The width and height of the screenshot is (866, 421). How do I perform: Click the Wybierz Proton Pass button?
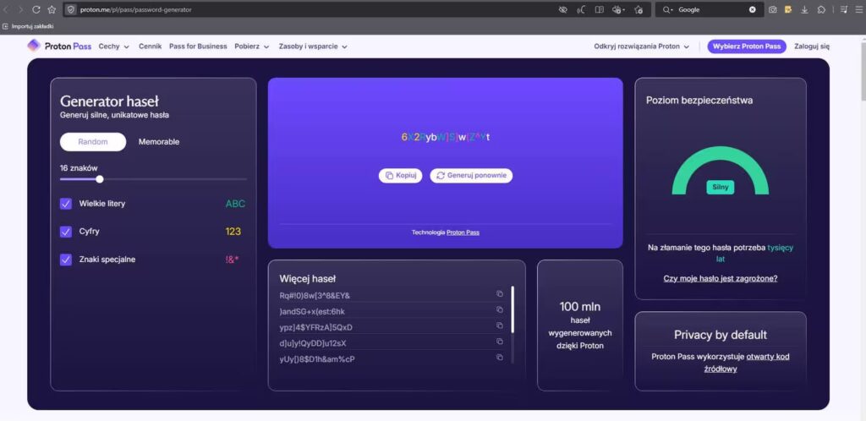pyautogui.click(x=747, y=46)
